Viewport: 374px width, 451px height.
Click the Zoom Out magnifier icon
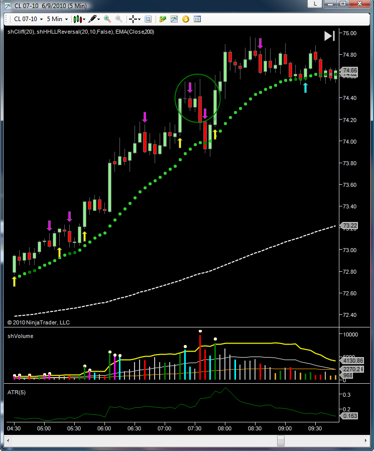(x=118, y=19)
